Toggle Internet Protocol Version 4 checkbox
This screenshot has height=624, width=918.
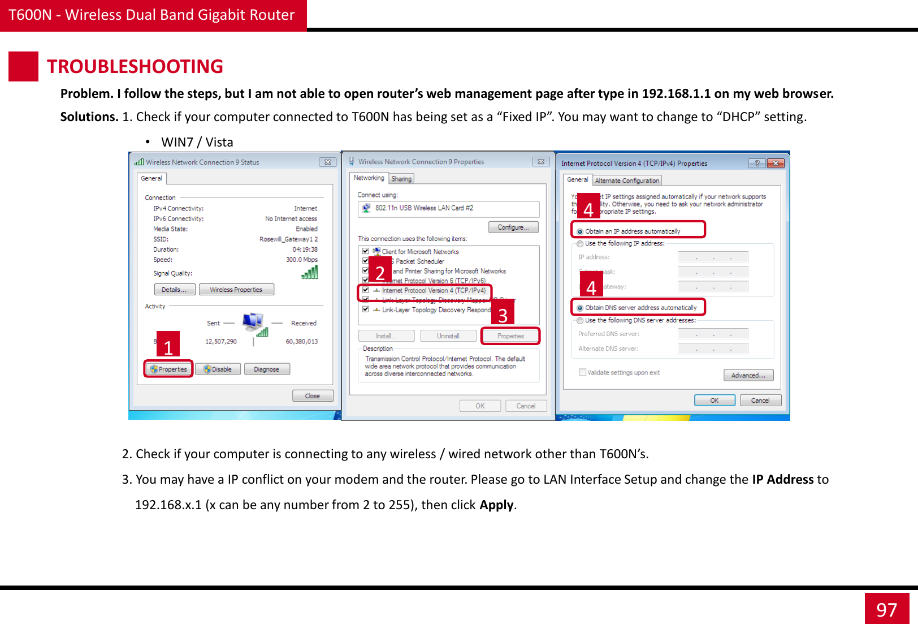click(x=366, y=290)
